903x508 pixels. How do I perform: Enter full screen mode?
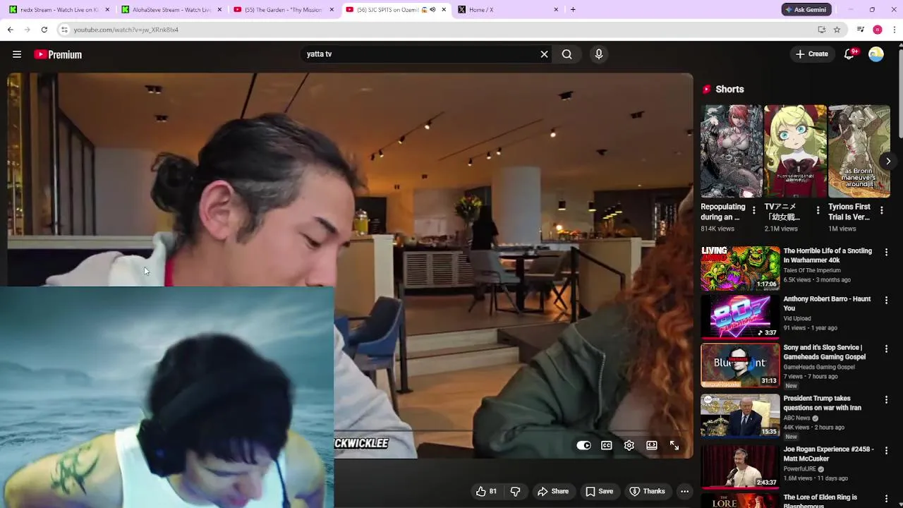674,445
